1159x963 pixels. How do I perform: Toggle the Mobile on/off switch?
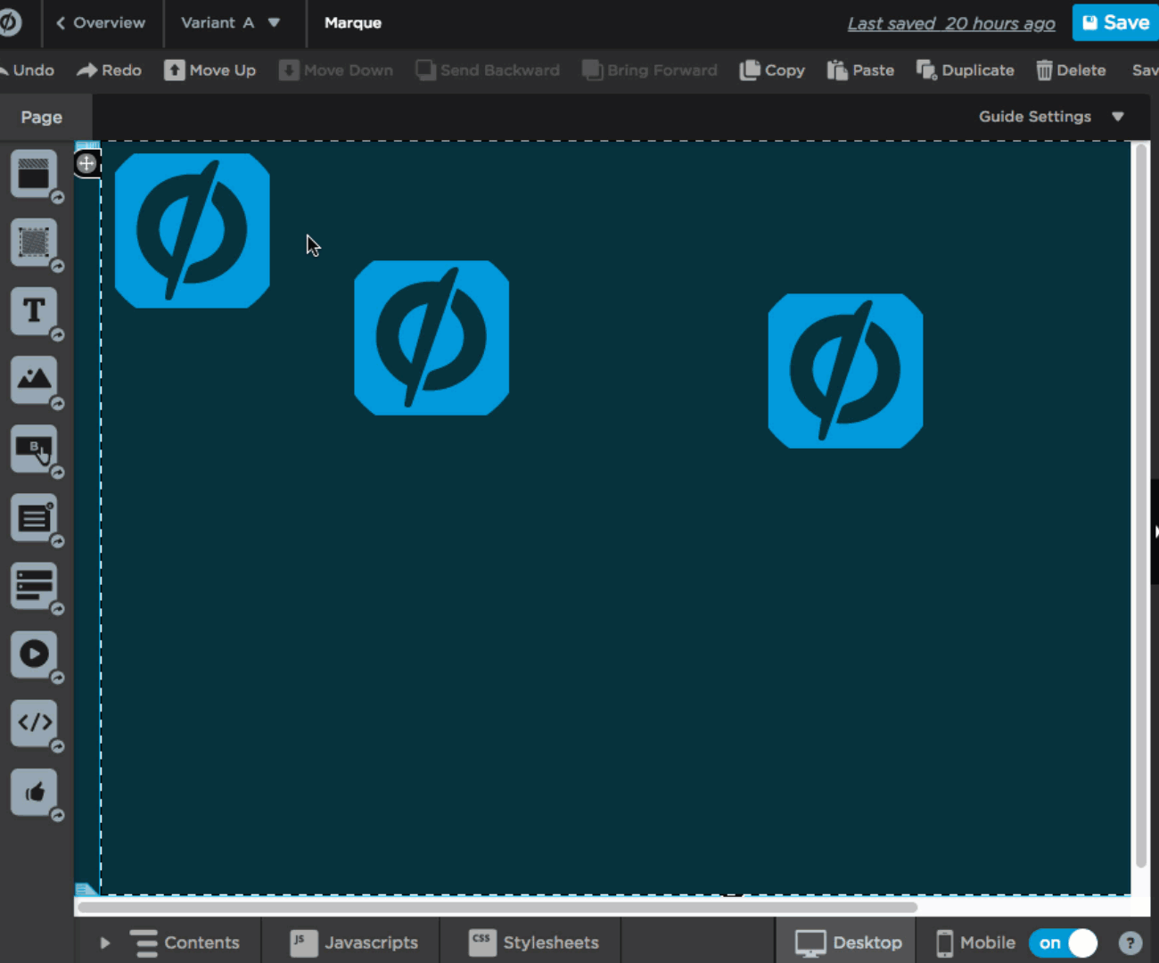(1064, 942)
